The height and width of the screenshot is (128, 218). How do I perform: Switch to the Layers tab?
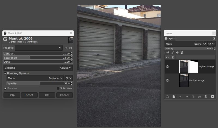(170, 38)
